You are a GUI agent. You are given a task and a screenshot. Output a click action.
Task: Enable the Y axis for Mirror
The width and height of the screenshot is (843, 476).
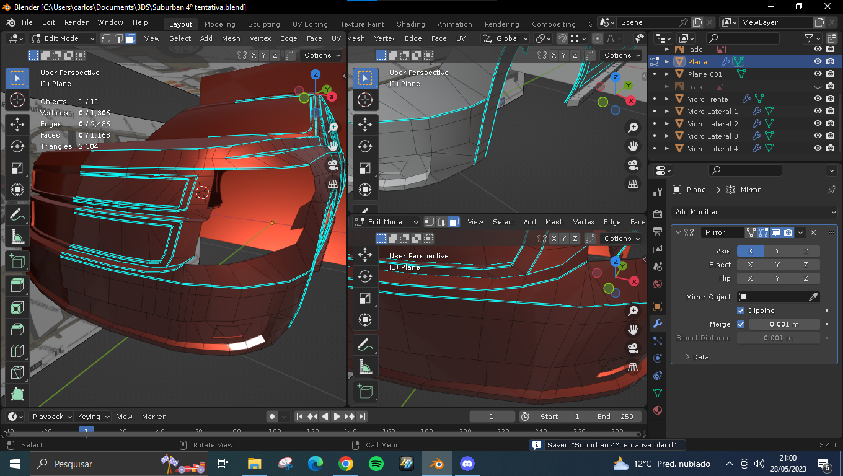point(778,251)
